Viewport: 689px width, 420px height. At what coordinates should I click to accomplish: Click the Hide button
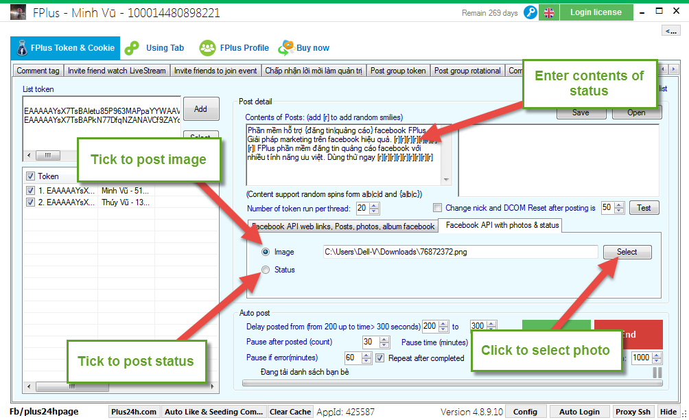click(668, 412)
